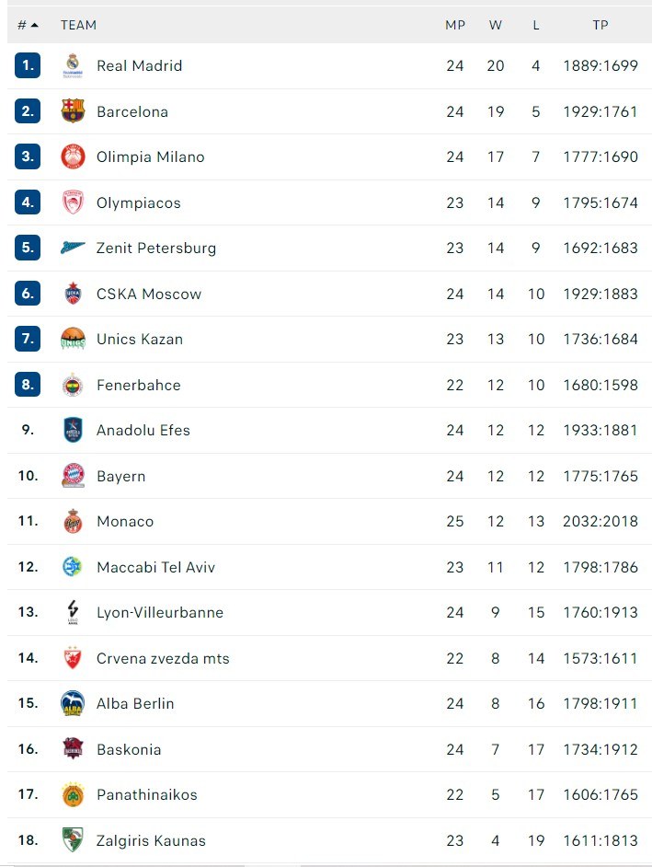The width and height of the screenshot is (652, 867).
Task: Click the blue rank 1 badge
Action: [28, 65]
